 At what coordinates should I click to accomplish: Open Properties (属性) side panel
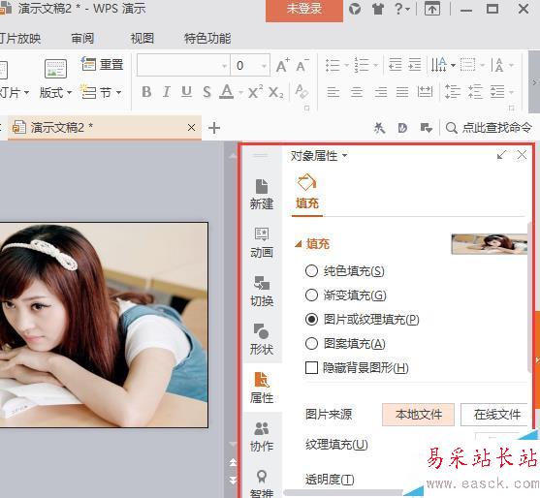pos(262,388)
